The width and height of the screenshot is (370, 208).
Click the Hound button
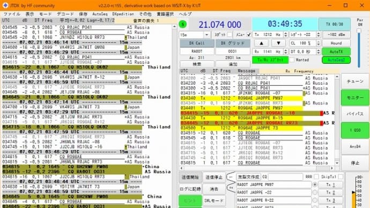pos(336,43)
